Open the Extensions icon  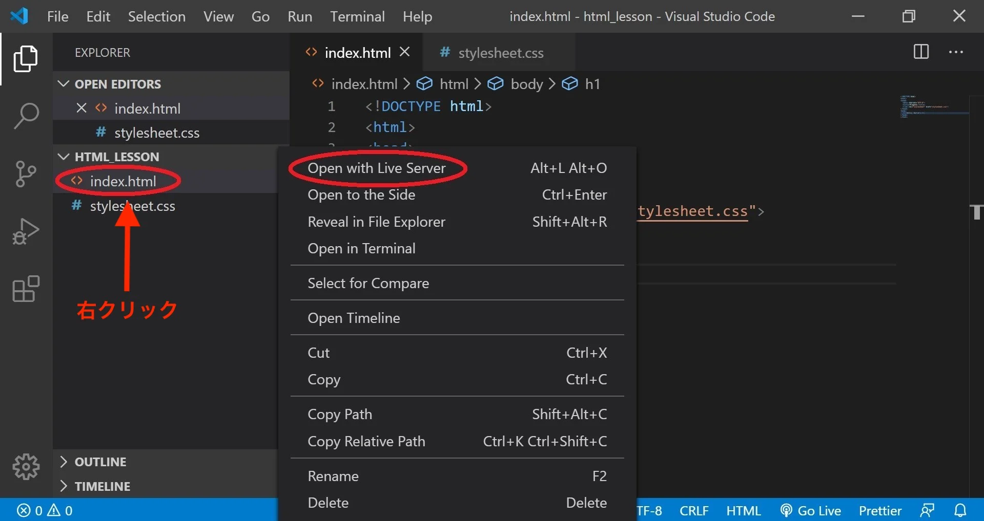tap(25, 289)
